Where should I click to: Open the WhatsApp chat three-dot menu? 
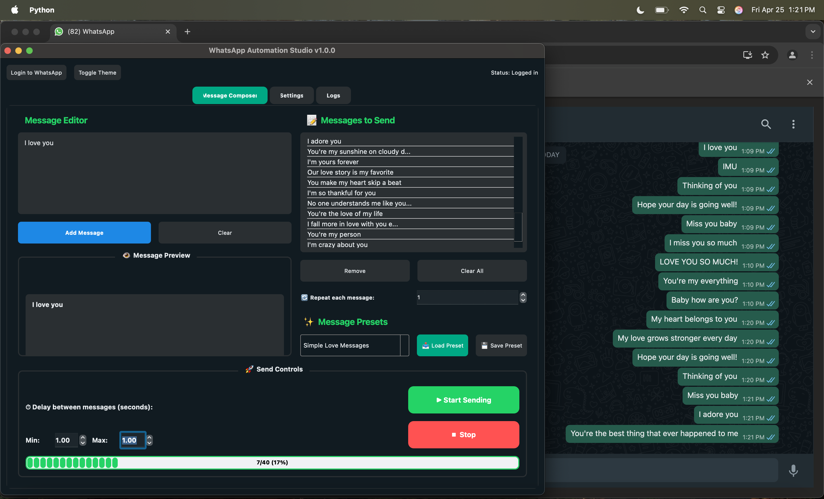click(x=793, y=124)
